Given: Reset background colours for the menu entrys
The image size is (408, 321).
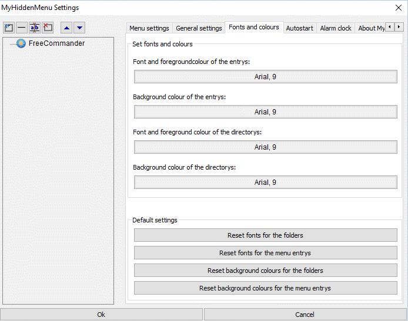Looking at the screenshot, I should pos(265,288).
